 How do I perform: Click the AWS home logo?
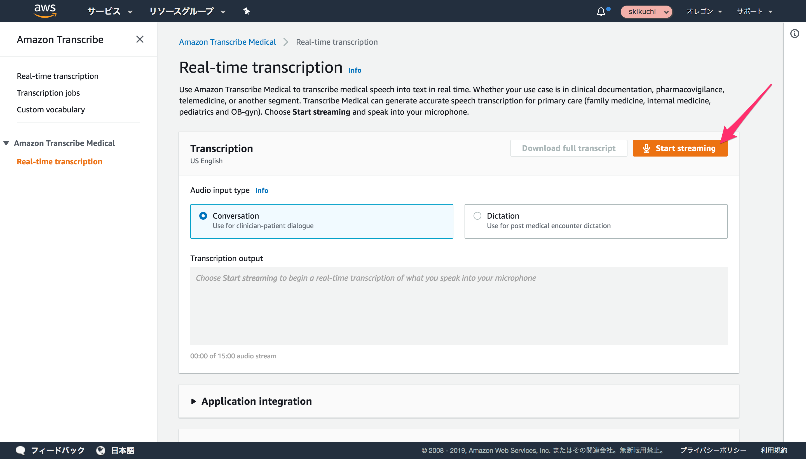[x=45, y=11]
